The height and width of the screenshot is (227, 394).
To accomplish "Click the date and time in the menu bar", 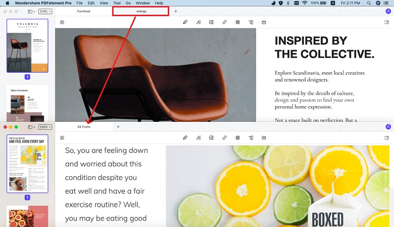I will coord(350,3).
